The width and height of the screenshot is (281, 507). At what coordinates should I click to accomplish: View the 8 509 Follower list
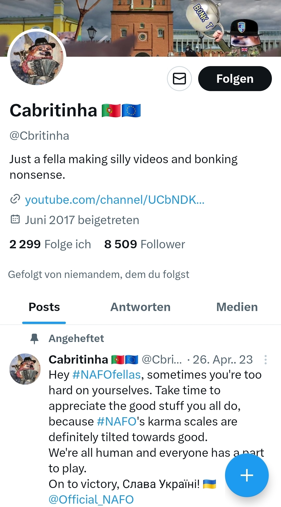pyautogui.click(x=145, y=244)
